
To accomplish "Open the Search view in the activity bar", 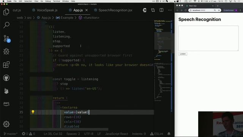I will (6, 25).
